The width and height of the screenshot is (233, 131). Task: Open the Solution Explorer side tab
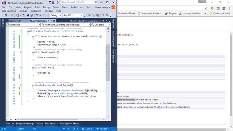[x=113, y=39]
